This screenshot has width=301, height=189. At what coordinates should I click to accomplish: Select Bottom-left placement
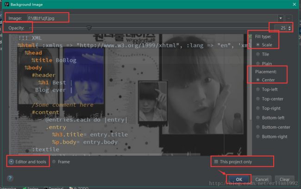tap(270, 118)
